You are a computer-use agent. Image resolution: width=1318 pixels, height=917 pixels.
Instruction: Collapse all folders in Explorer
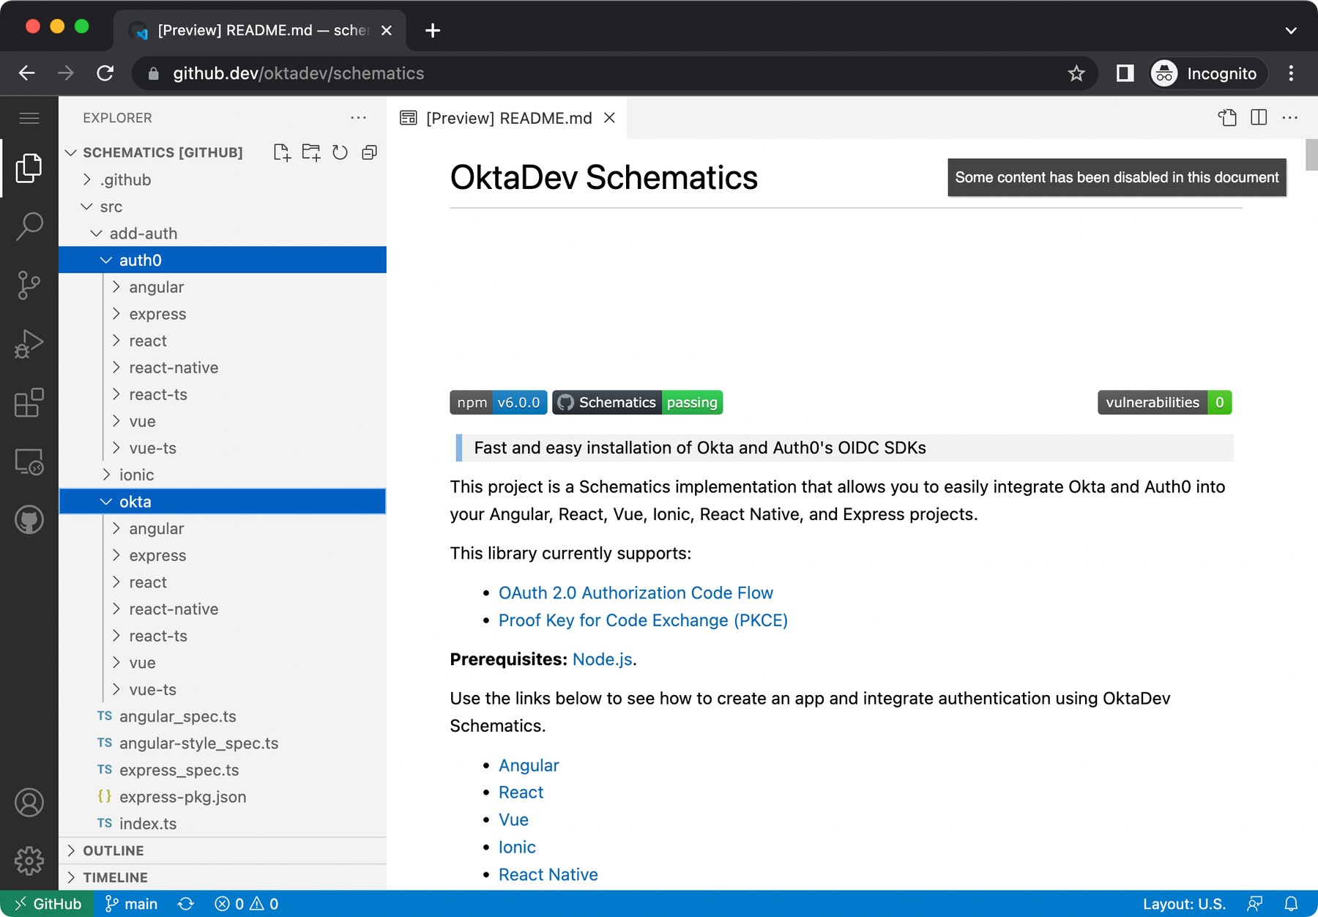point(370,152)
